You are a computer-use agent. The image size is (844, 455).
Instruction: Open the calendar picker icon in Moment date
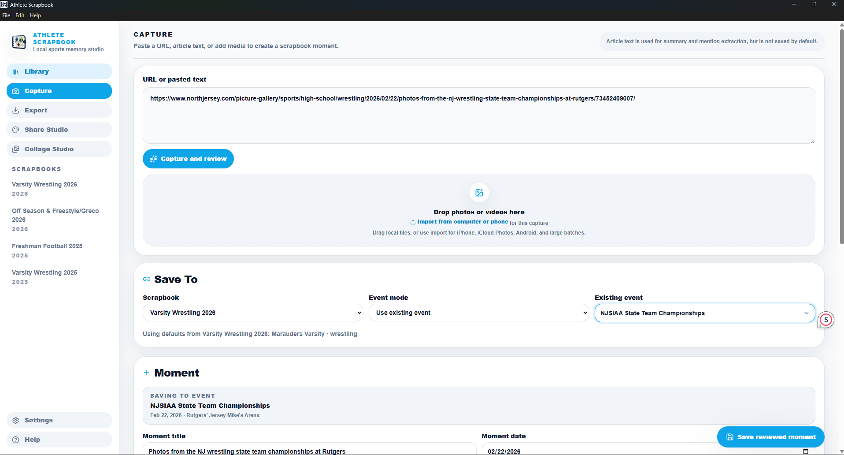806,451
